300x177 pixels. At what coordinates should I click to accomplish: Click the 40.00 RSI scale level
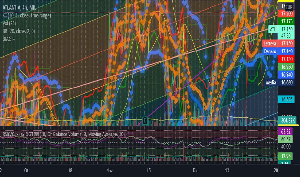pos(286,147)
